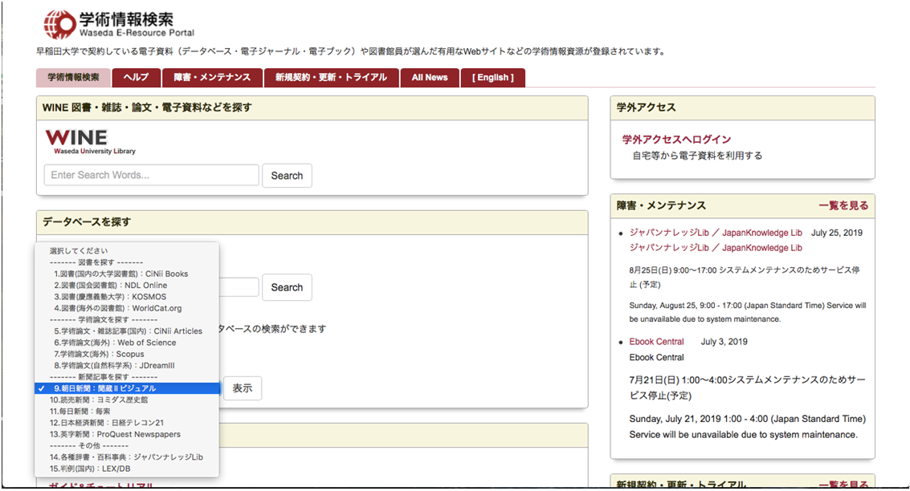The height and width of the screenshot is (491, 910).
Task: Choose 5.学術論文 CiNii Articles option
Action: coord(127,331)
